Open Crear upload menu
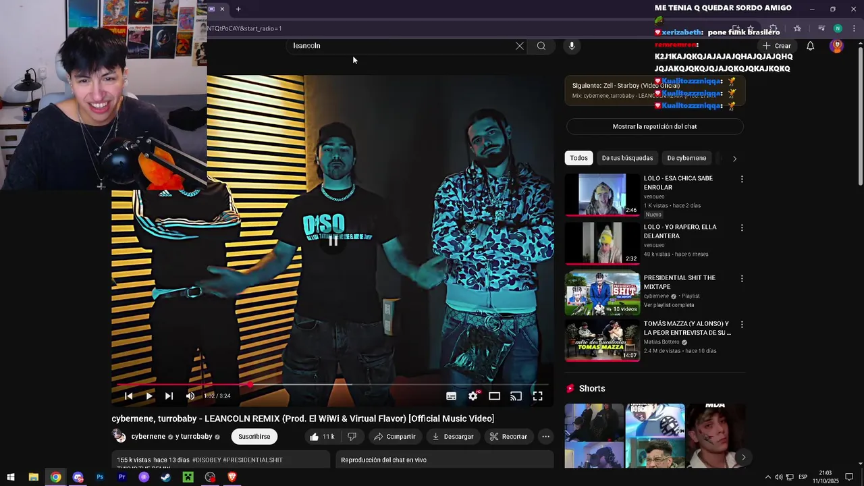The height and width of the screenshot is (486, 864). (x=777, y=46)
